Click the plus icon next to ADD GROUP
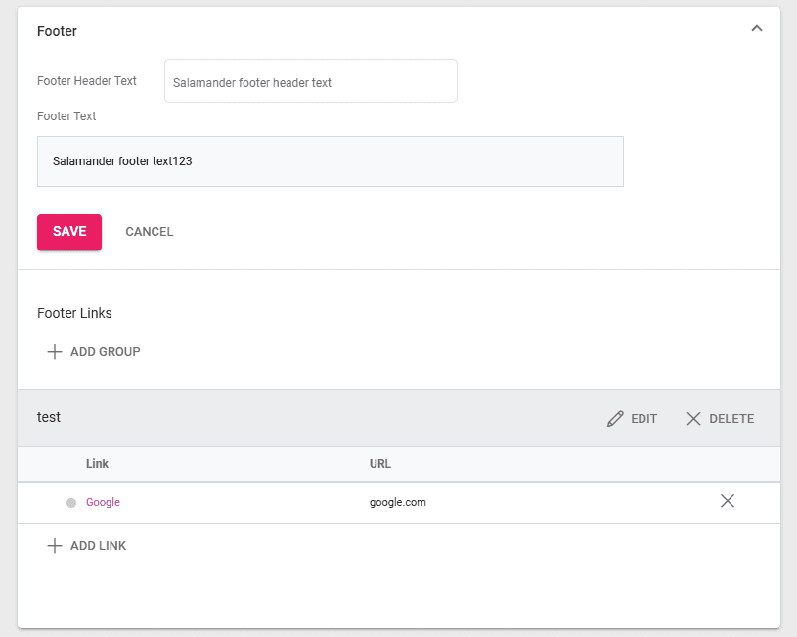Screen dimensions: 797x637 point(55,352)
